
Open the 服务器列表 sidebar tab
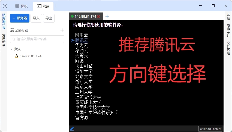pyautogui.click(x=4, y=21)
